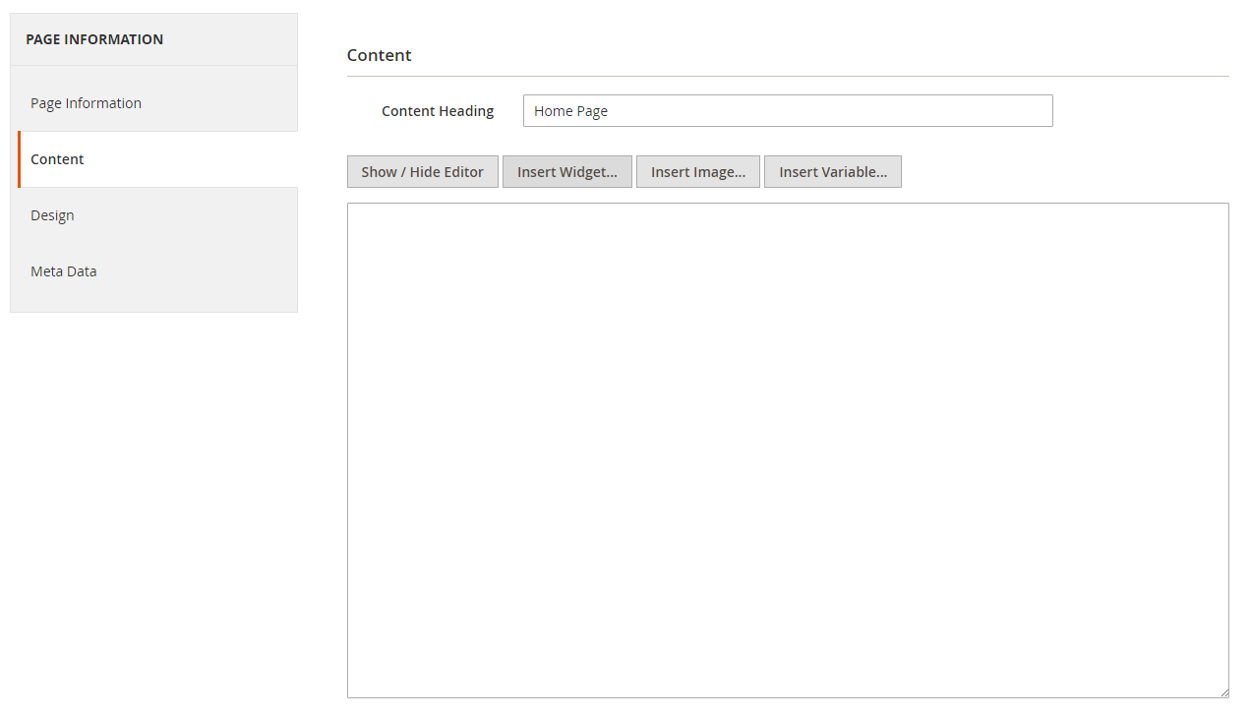The image size is (1249, 718).
Task: Click the Content Heading label
Action: click(x=438, y=111)
